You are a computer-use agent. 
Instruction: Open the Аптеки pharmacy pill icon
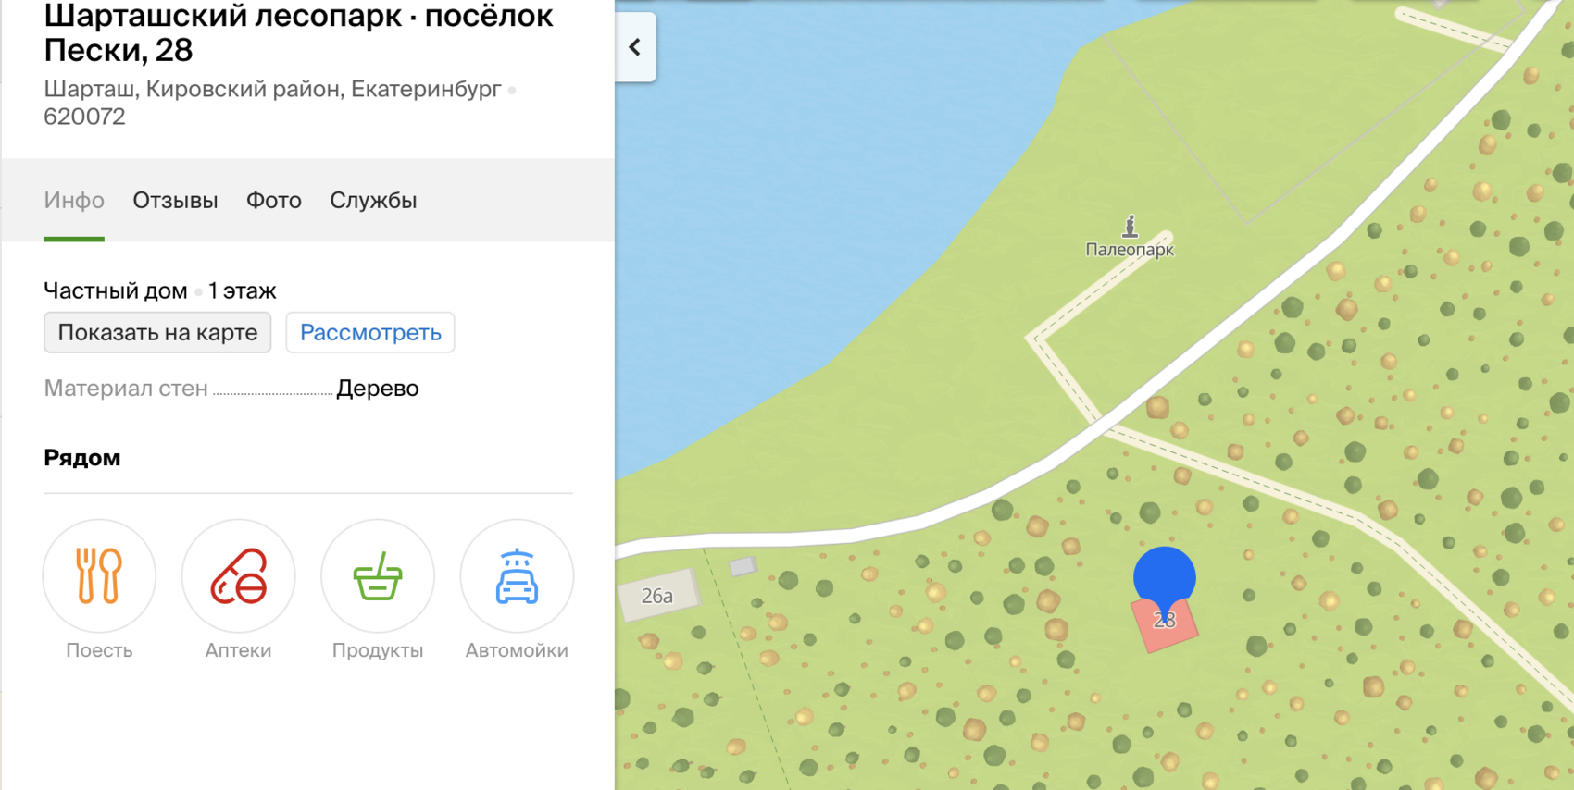pyautogui.click(x=238, y=575)
